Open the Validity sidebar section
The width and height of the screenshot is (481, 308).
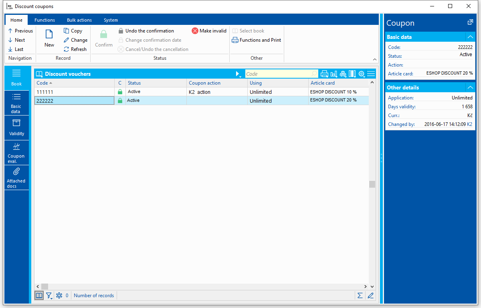pyautogui.click(x=16, y=128)
